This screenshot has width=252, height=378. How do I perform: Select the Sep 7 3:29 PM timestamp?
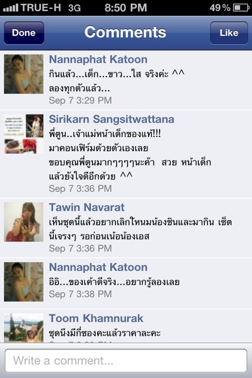pos(80,100)
